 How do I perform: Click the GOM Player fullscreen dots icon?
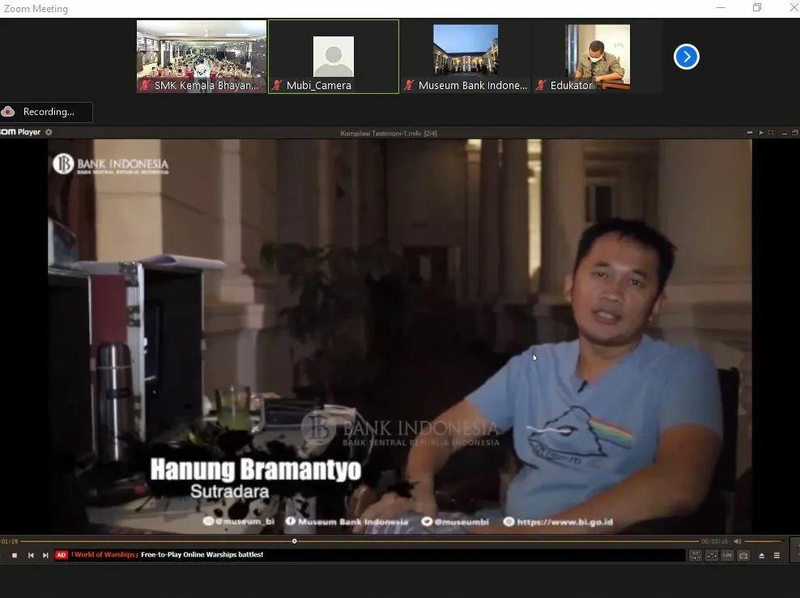coord(771,133)
